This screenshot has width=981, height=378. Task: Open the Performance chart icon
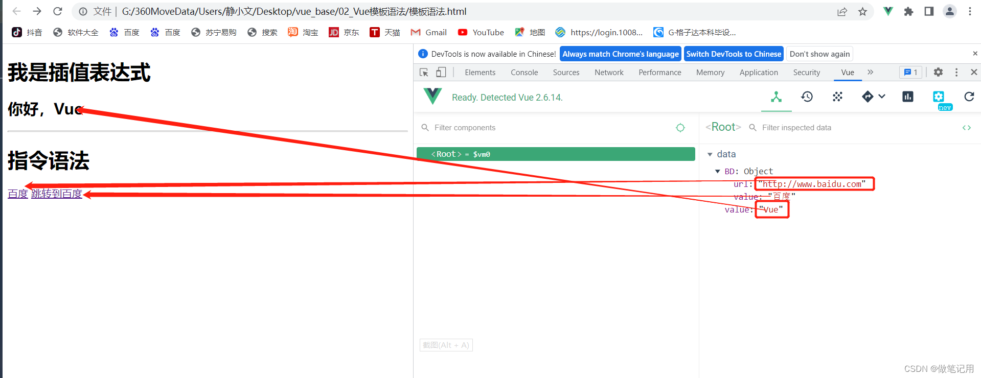[908, 97]
